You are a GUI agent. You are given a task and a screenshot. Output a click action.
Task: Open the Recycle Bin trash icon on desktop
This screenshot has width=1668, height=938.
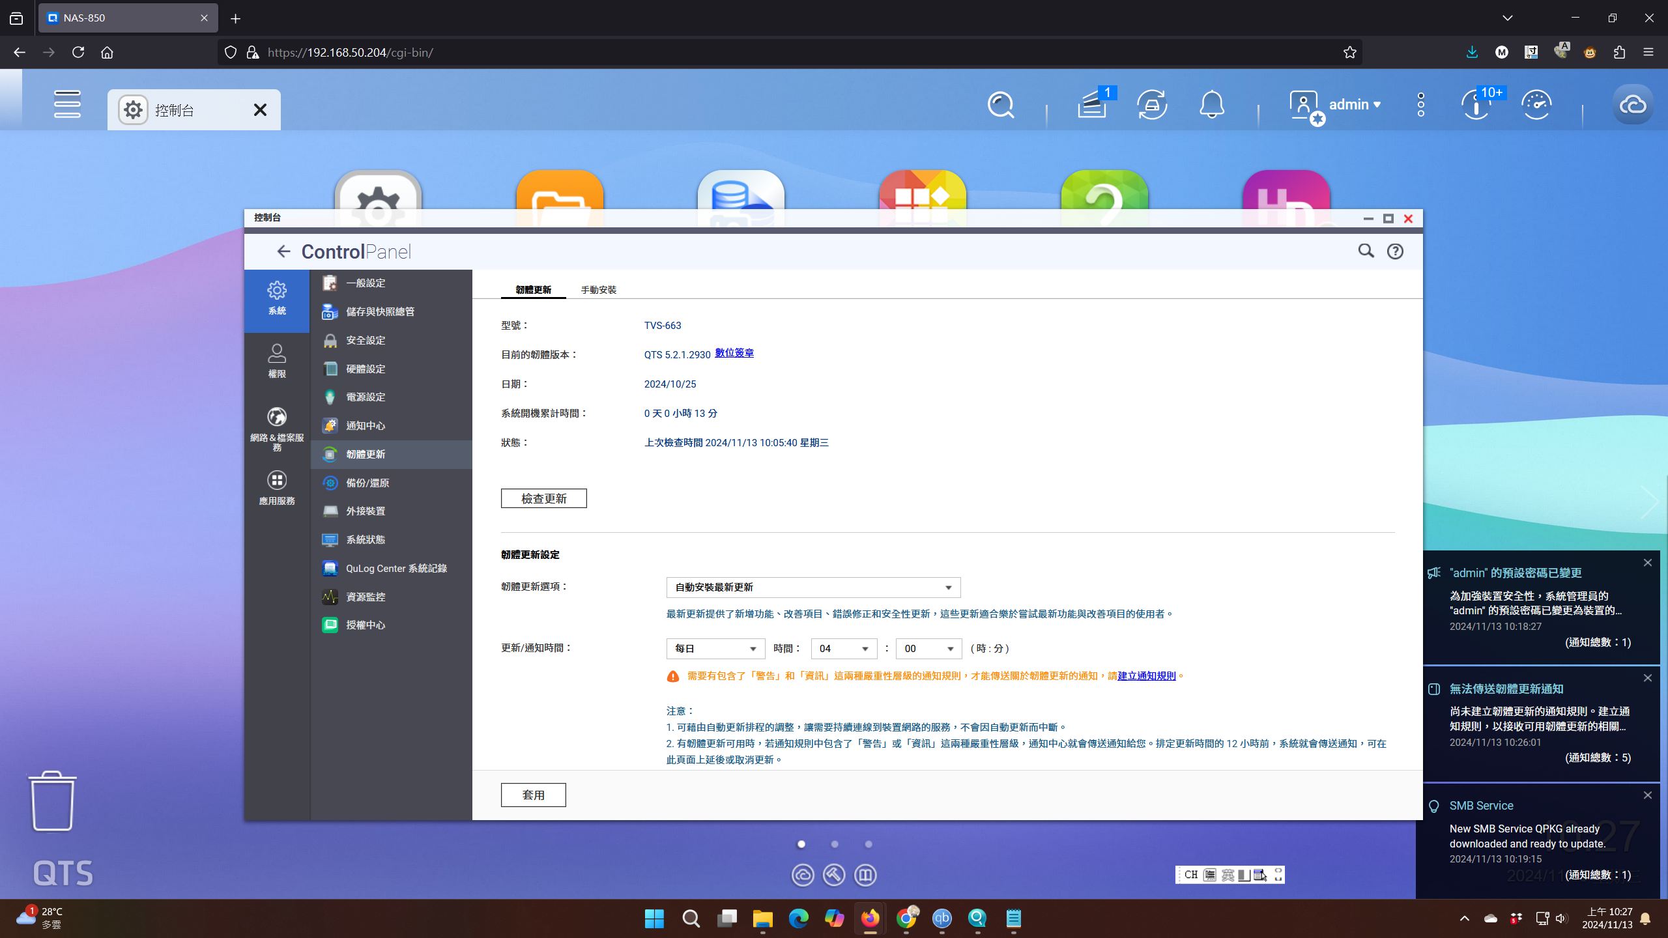pyautogui.click(x=52, y=801)
